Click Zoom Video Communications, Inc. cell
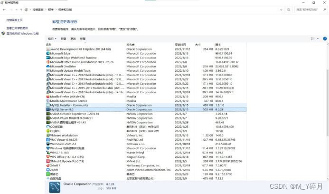 click(x=149, y=170)
